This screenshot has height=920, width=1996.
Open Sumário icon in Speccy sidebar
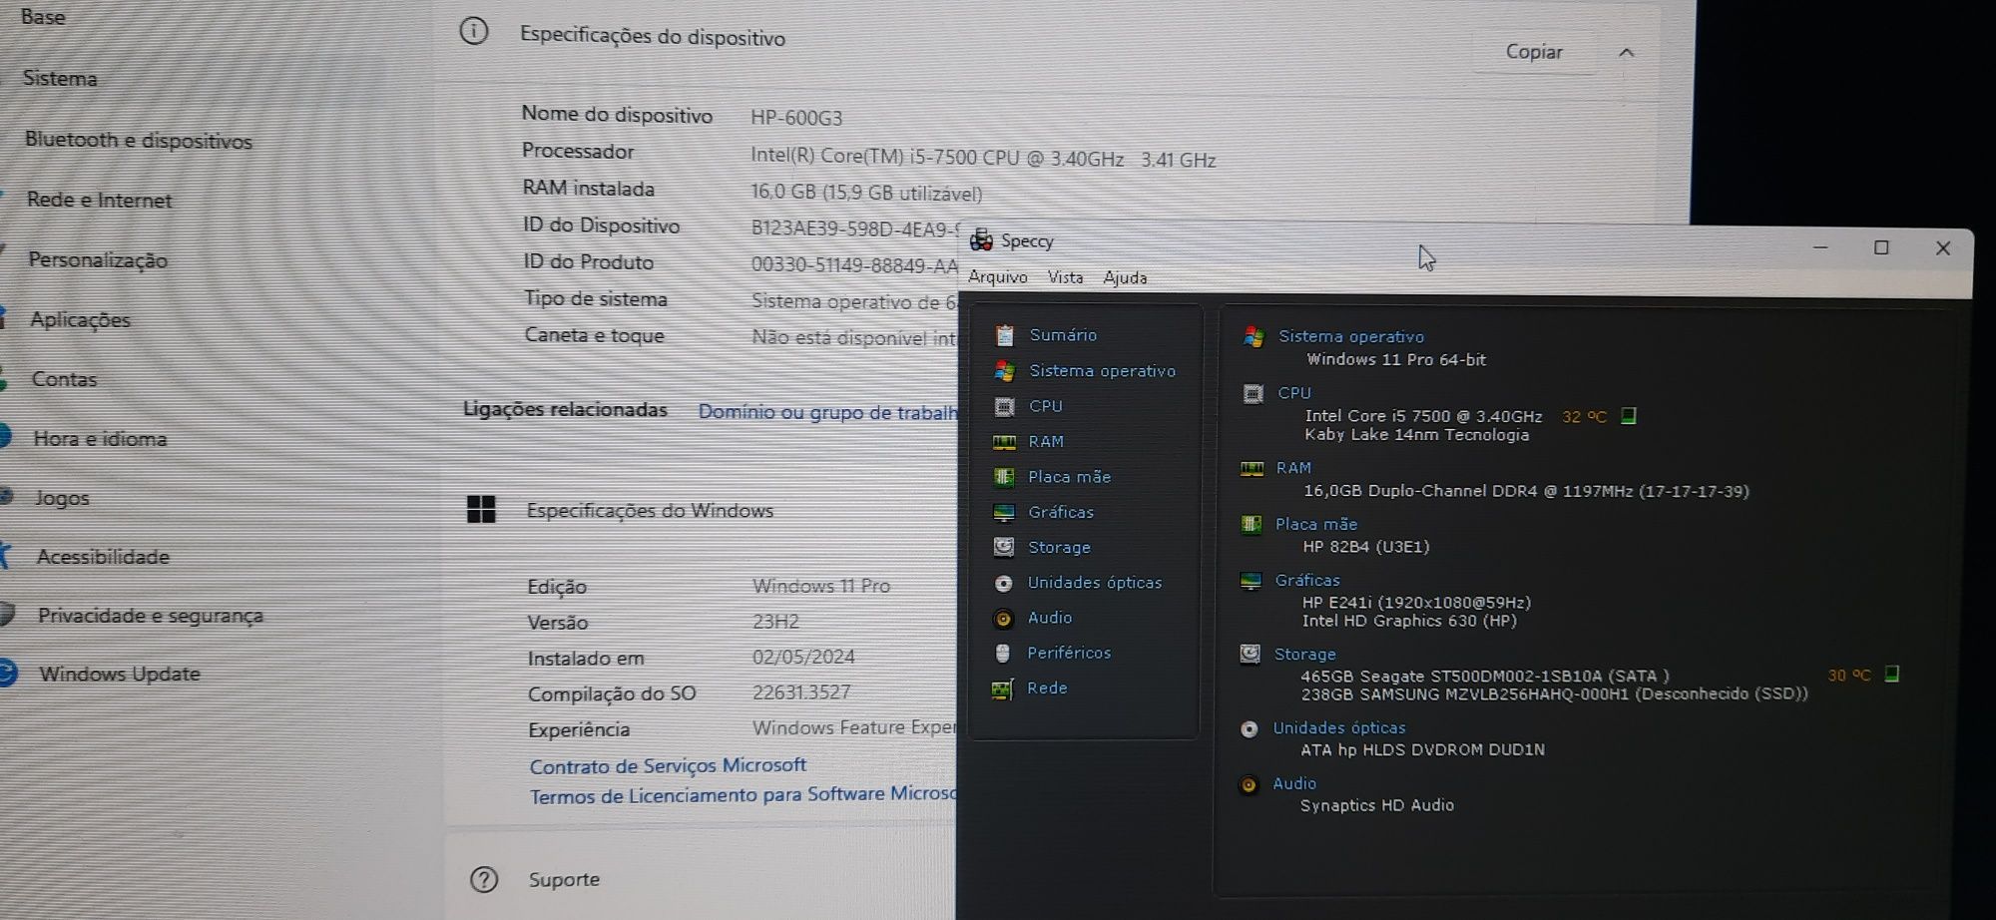tap(1004, 335)
